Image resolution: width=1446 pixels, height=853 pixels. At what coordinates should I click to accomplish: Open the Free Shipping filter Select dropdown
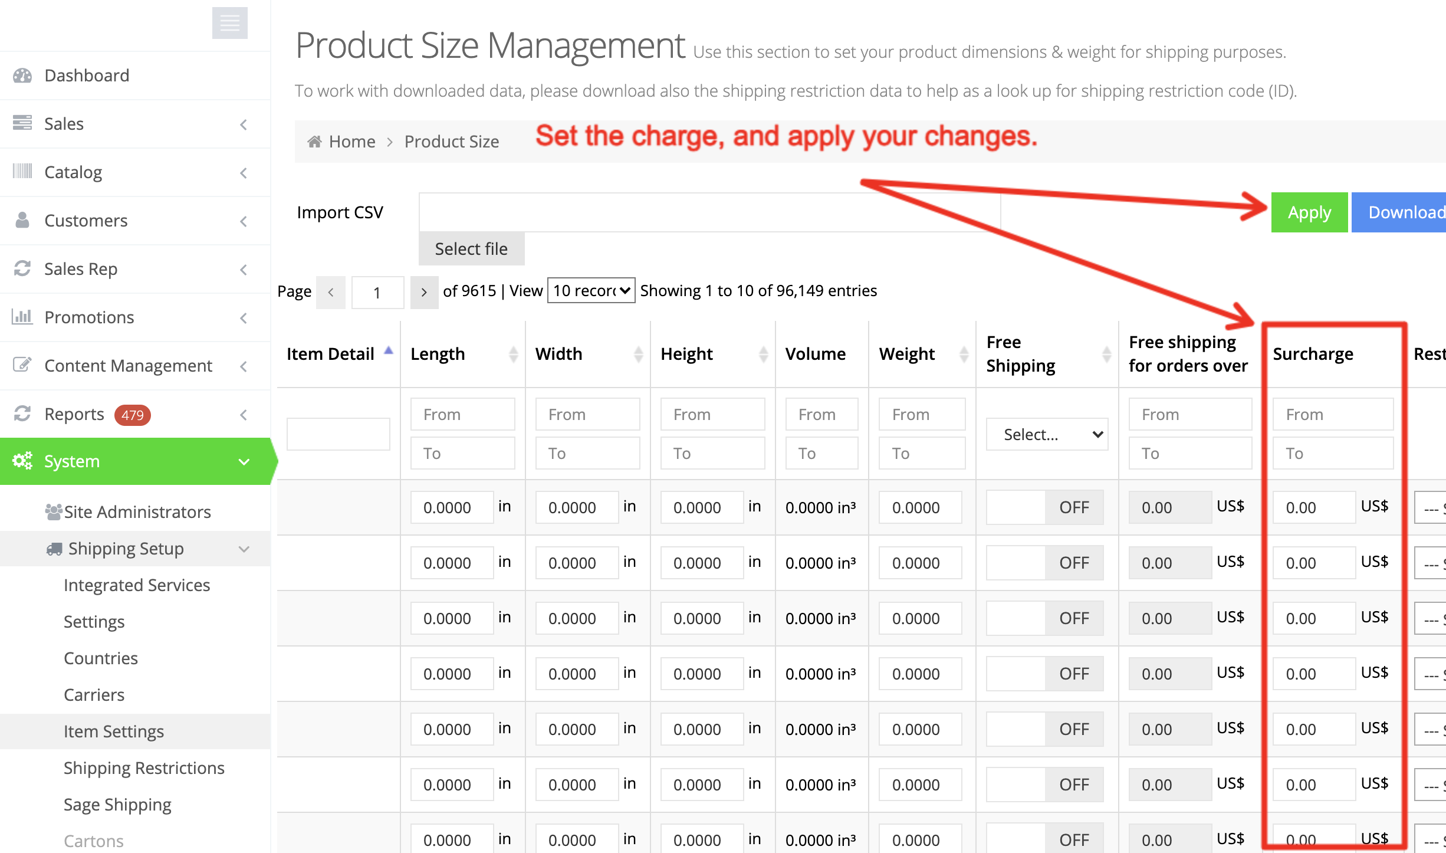coord(1047,435)
